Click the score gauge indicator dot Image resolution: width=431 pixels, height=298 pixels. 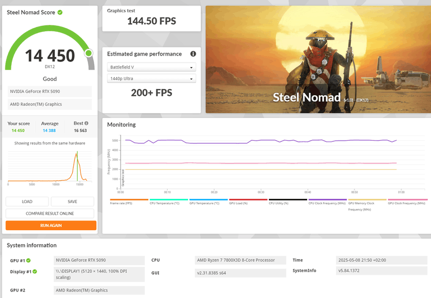pos(88,53)
